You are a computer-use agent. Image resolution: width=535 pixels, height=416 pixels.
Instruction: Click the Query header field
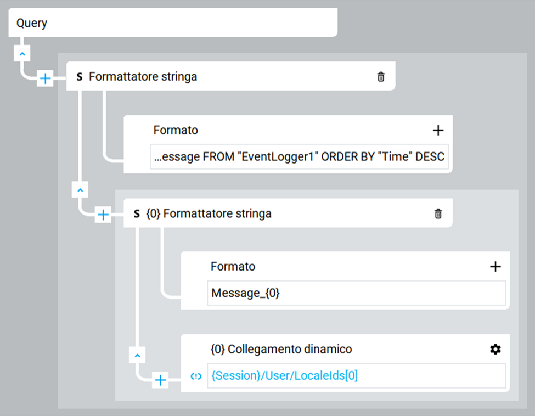click(x=172, y=24)
